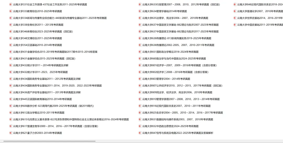Click PDF icon beside 云南大学606数学分析 file

(11, 106)
